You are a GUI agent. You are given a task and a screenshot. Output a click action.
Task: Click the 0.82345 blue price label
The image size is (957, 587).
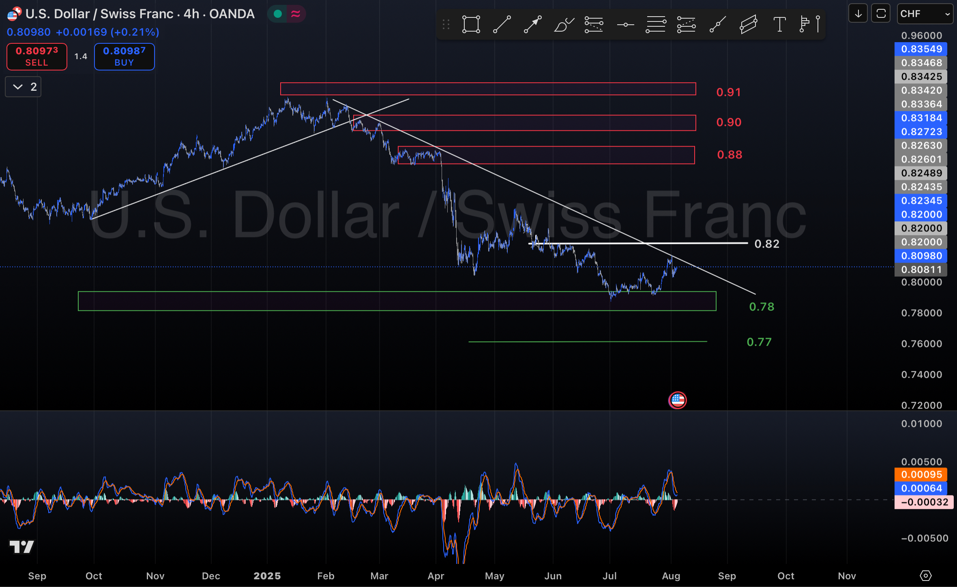pyautogui.click(x=921, y=201)
